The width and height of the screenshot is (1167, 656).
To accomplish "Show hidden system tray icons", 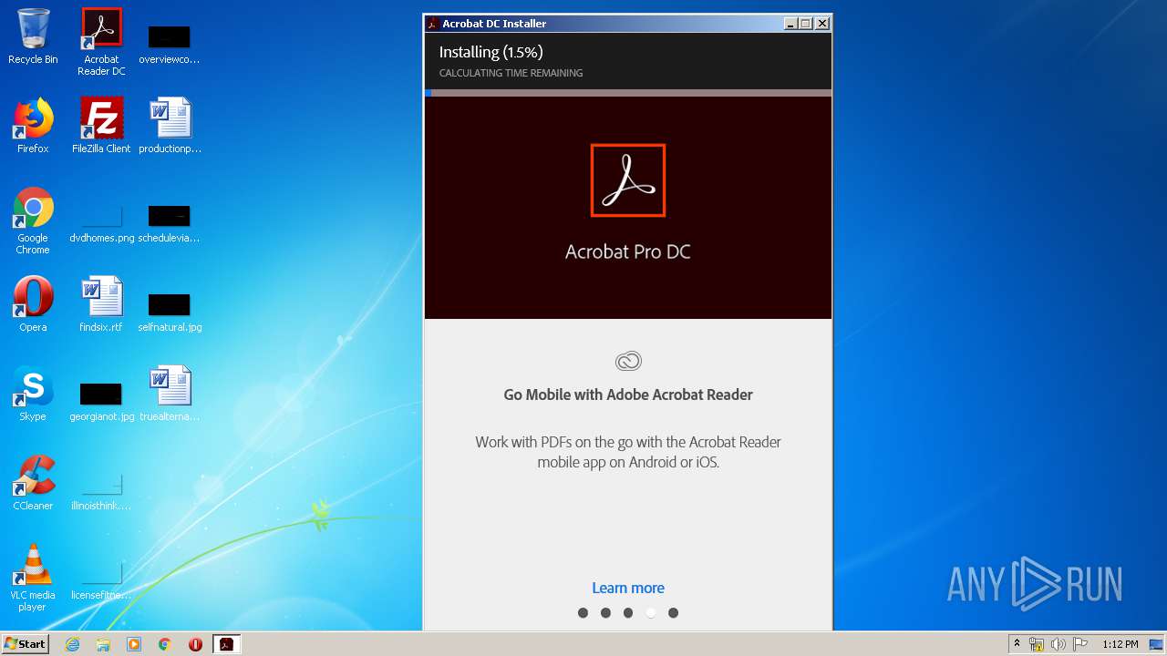I will (x=1017, y=644).
